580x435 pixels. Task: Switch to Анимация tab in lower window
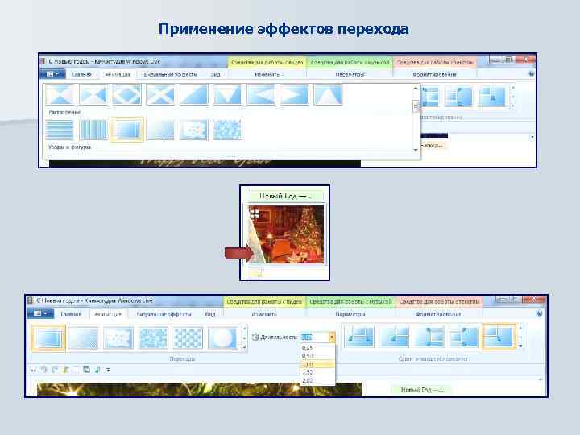click(108, 313)
